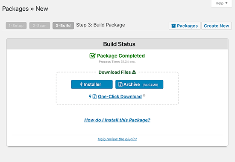Click the Help dropdown arrow
This screenshot has width=235, height=162.
tap(226, 3)
